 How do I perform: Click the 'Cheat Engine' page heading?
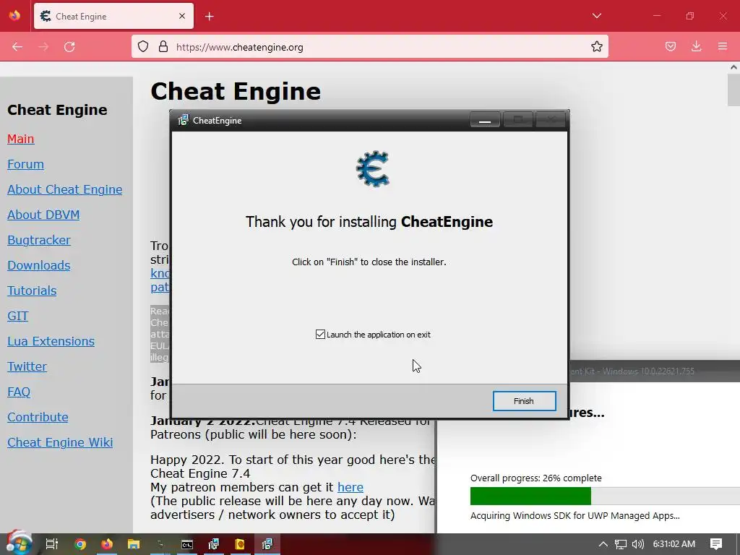click(236, 91)
